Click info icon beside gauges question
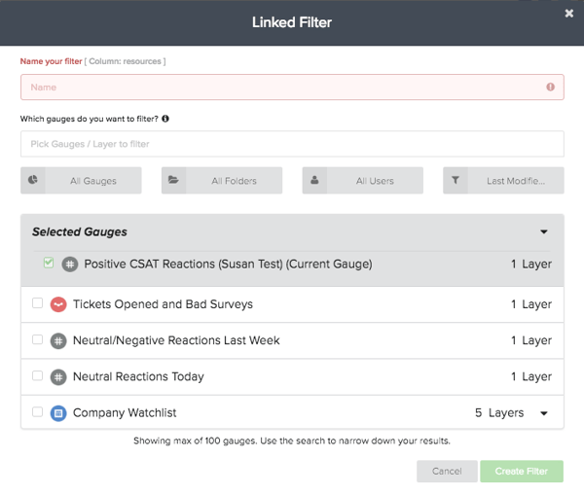 [165, 119]
